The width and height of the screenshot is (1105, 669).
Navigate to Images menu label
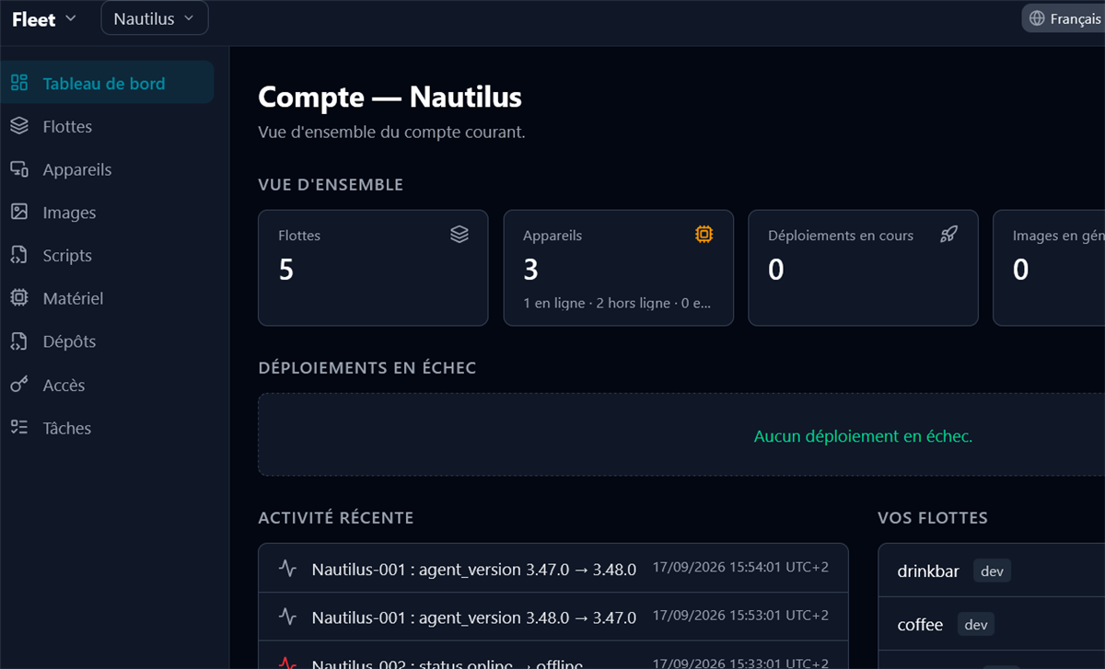[69, 213]
